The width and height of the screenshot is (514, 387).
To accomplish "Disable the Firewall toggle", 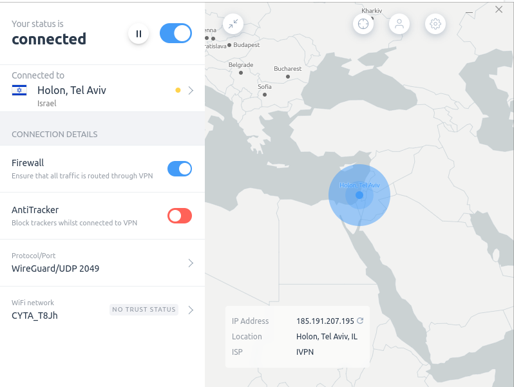I will [180, 169].
